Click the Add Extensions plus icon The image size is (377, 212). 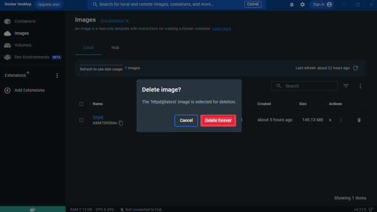pos(7,90)
